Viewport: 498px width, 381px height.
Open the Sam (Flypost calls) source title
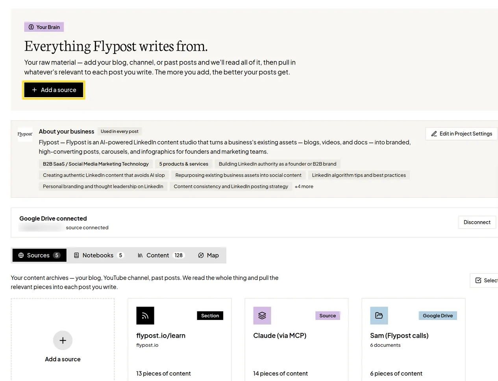click(399, 336)
